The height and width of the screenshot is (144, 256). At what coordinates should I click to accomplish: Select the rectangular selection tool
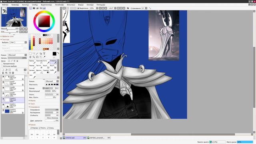30,54
